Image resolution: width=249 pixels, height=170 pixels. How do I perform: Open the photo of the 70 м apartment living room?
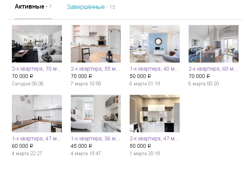pos(37,44)
